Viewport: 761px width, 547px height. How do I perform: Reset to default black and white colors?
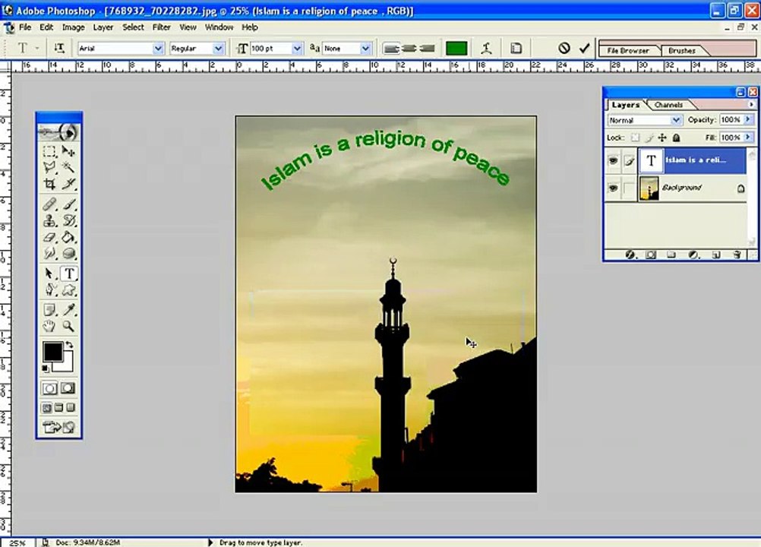[x=45, y=369]
